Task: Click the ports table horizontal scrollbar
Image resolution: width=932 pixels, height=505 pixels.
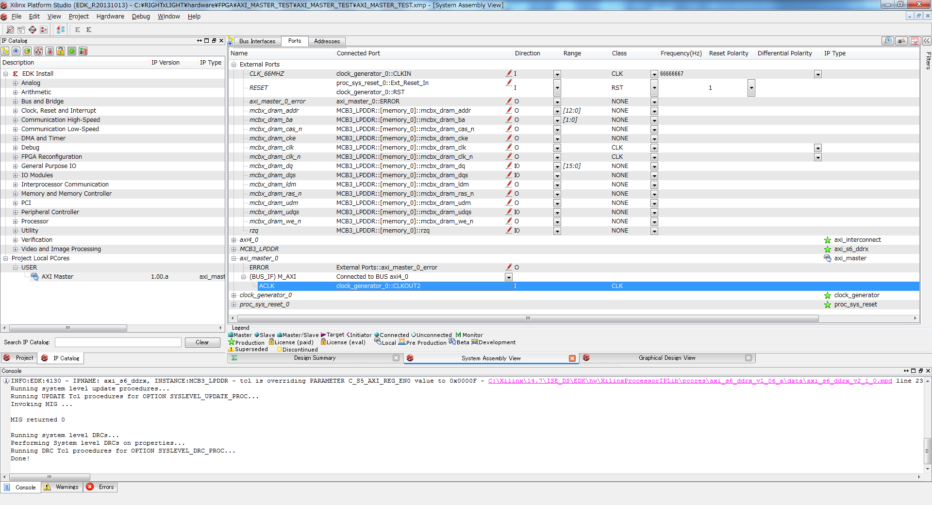Action: tap(528, 319)
